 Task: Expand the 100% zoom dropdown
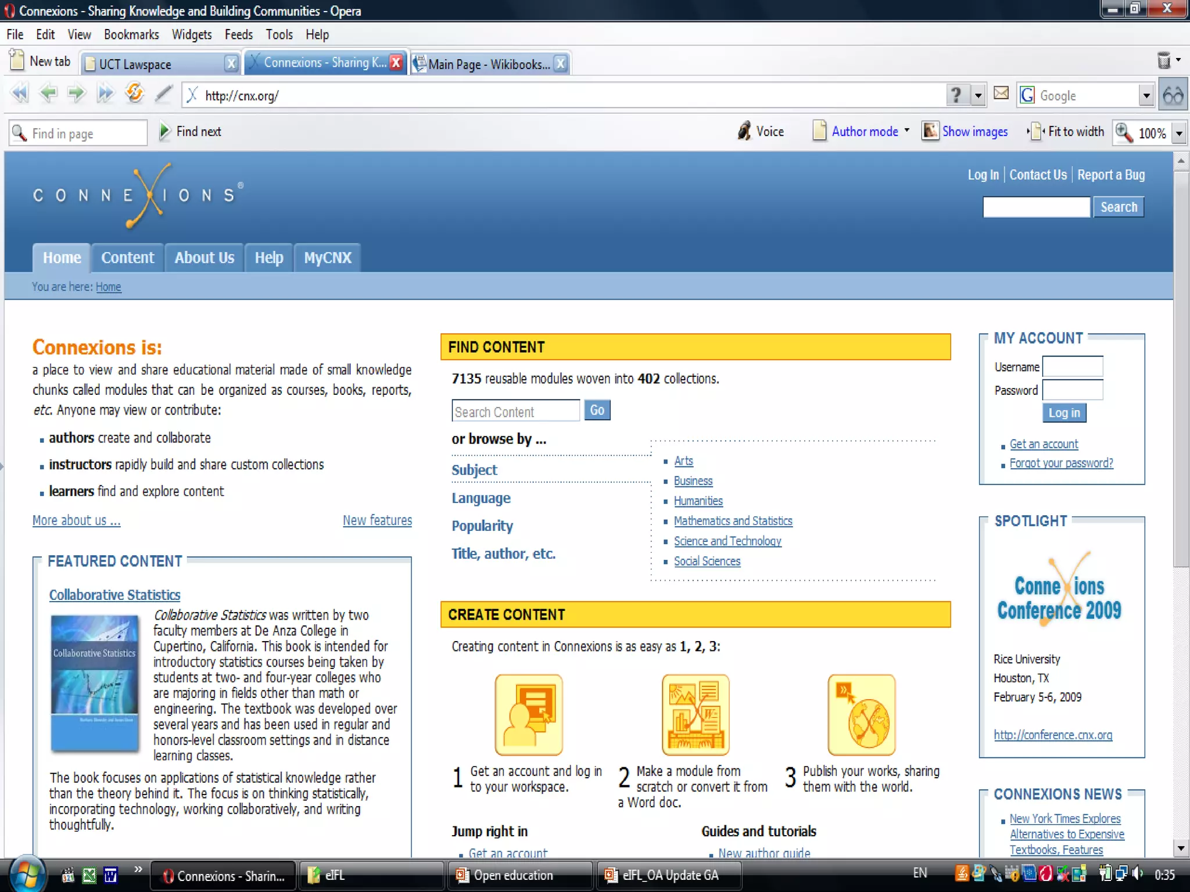click(x=1179, y=134)
